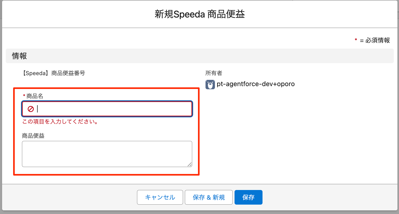Click the 商品名 field label

coord(35,96)
